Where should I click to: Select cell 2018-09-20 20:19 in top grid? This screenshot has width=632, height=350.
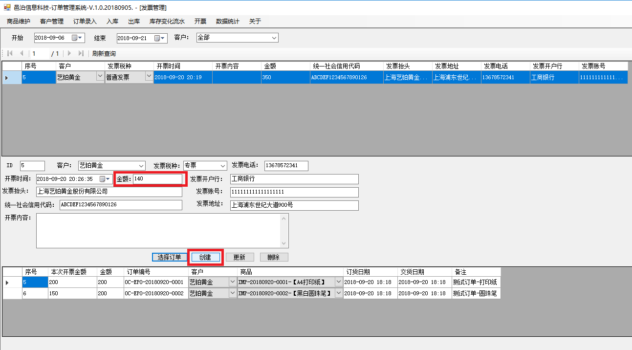click(183, 77)
